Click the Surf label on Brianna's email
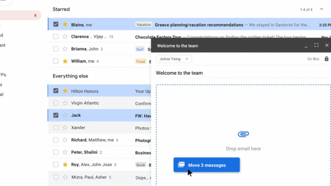 (x=140, y=49)
